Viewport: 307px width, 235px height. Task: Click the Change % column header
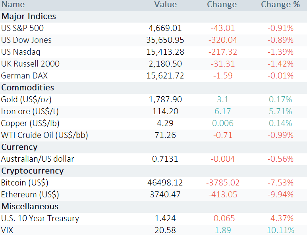280,5
